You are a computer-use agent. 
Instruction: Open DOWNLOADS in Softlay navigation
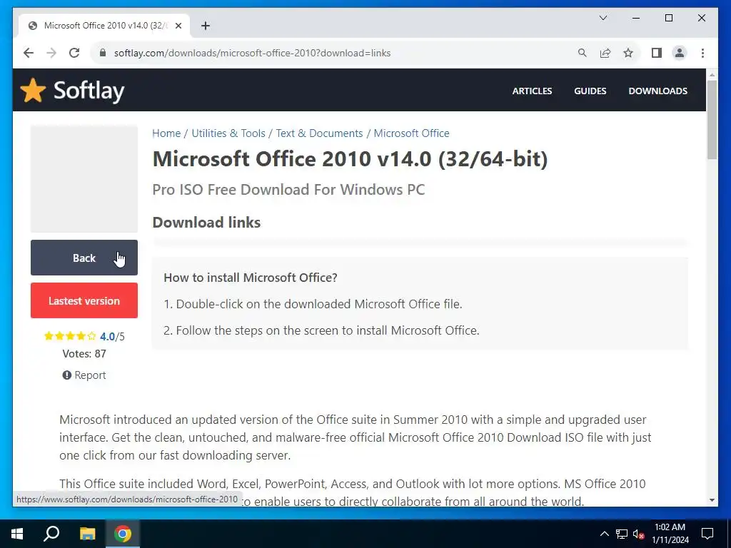tap(657, 91)
